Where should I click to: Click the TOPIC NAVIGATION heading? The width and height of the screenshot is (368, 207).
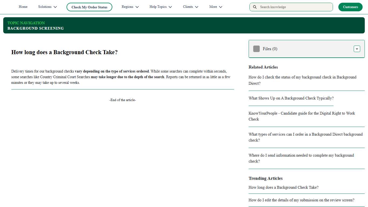tap(26, 23)
